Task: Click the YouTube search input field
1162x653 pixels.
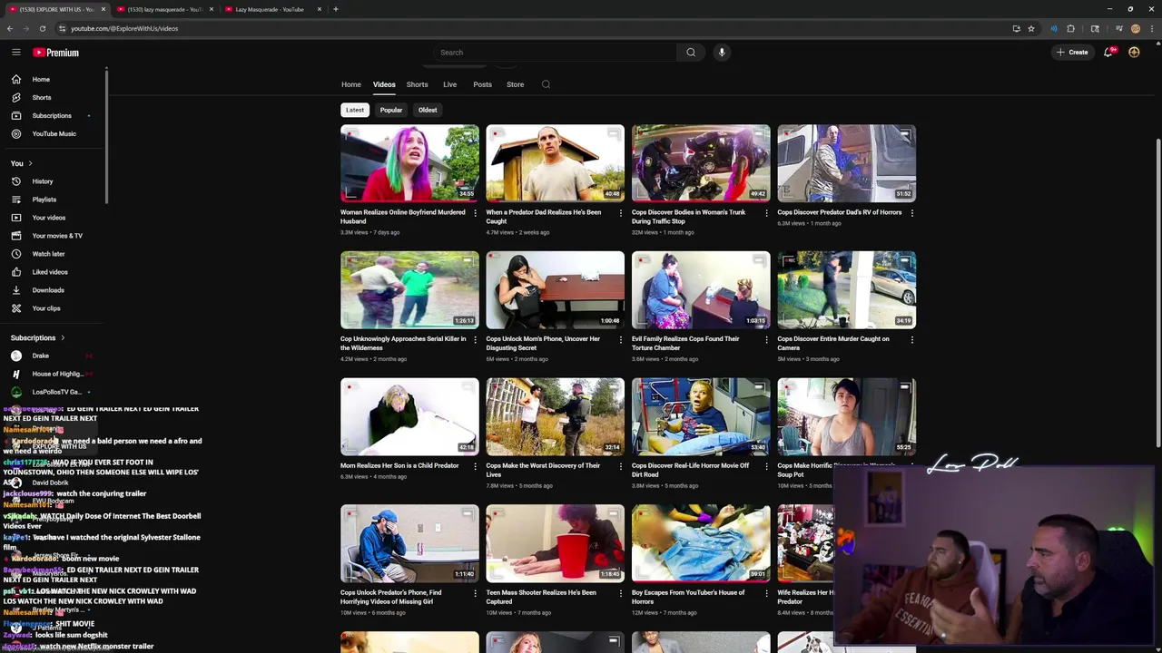Action: (x=555, y=53)
